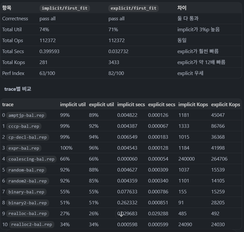Viewport: 244px width, 232px height.
Task: Click the 86766 explicit Kops value
Action: pos(218,126)
